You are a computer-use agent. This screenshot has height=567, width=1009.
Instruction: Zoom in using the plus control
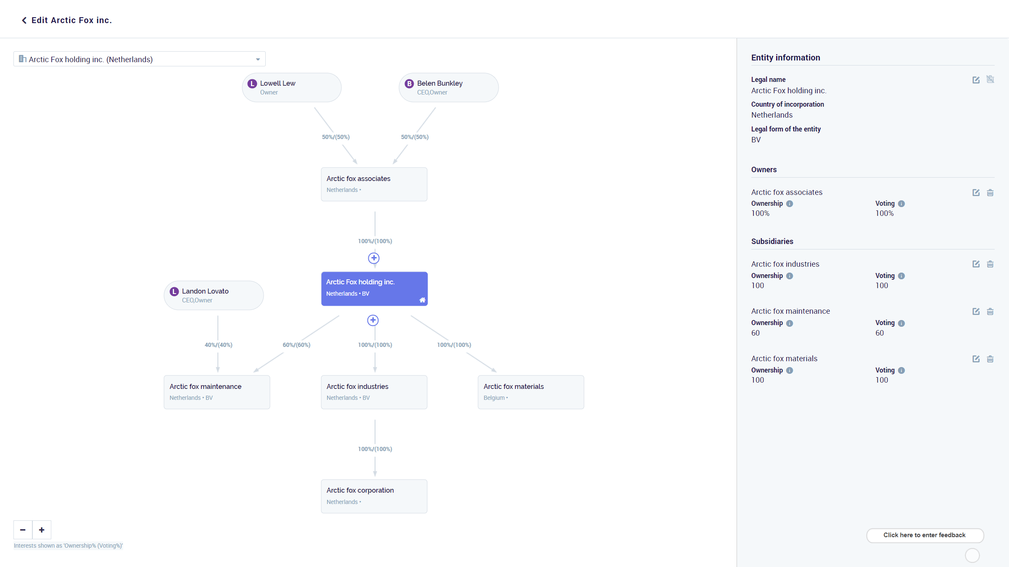click(42, 530)
